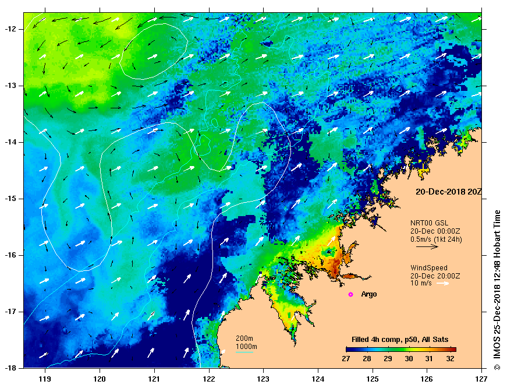This screenshot has width=507, height=388.
Task: Click longitude axis label '121'
Action: pos(154,379)
